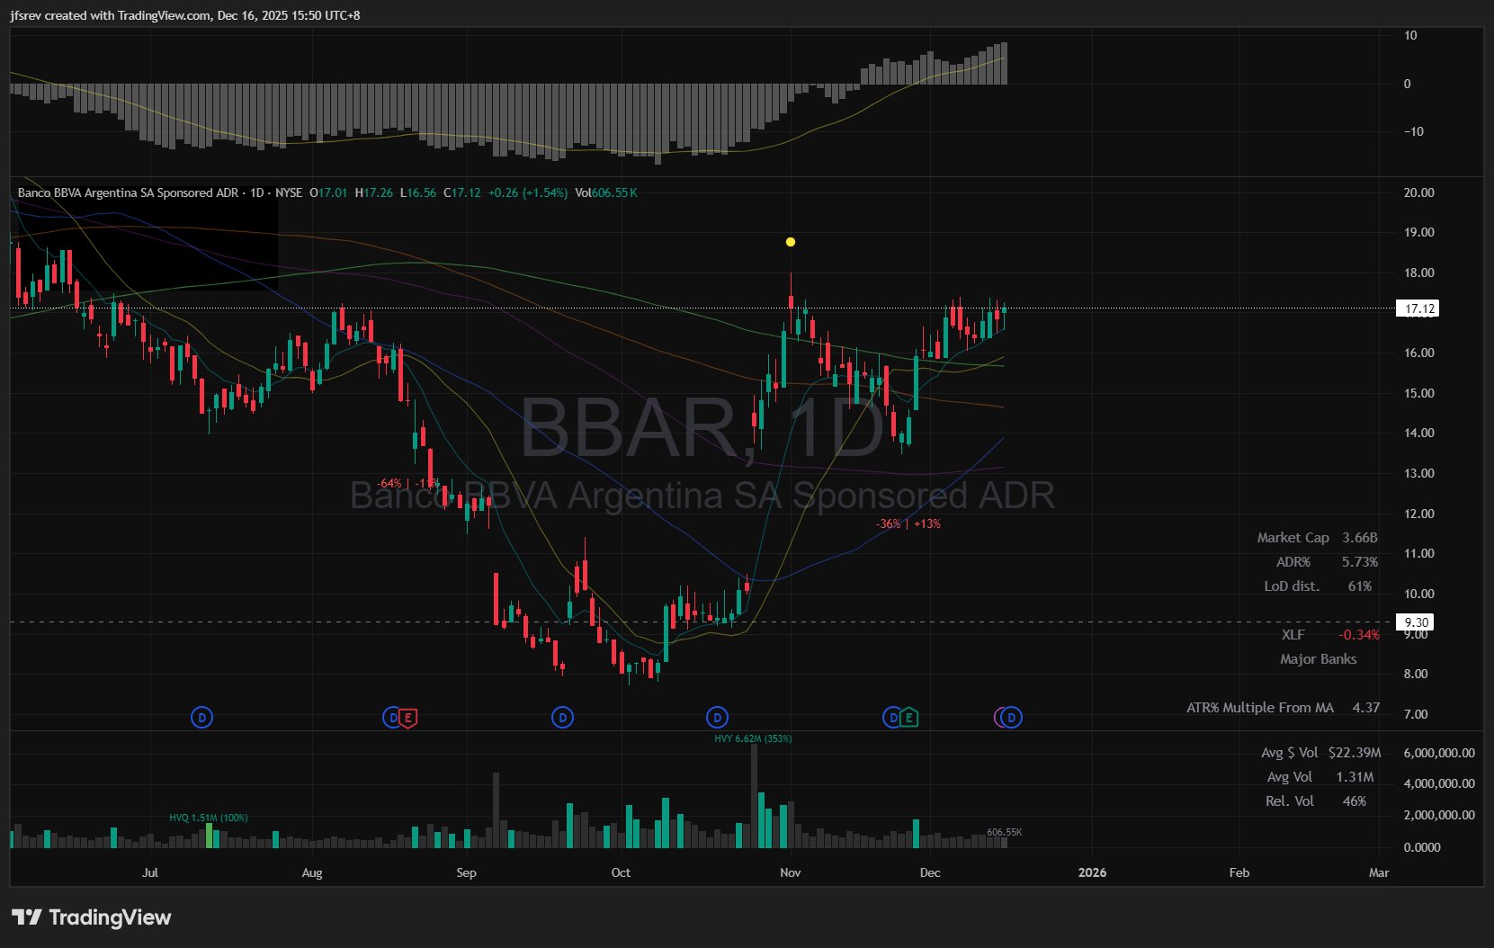The height and width of the screenshot is (948, 1494).
Task: Click the close value C17.12 in header
Action: 462,192
